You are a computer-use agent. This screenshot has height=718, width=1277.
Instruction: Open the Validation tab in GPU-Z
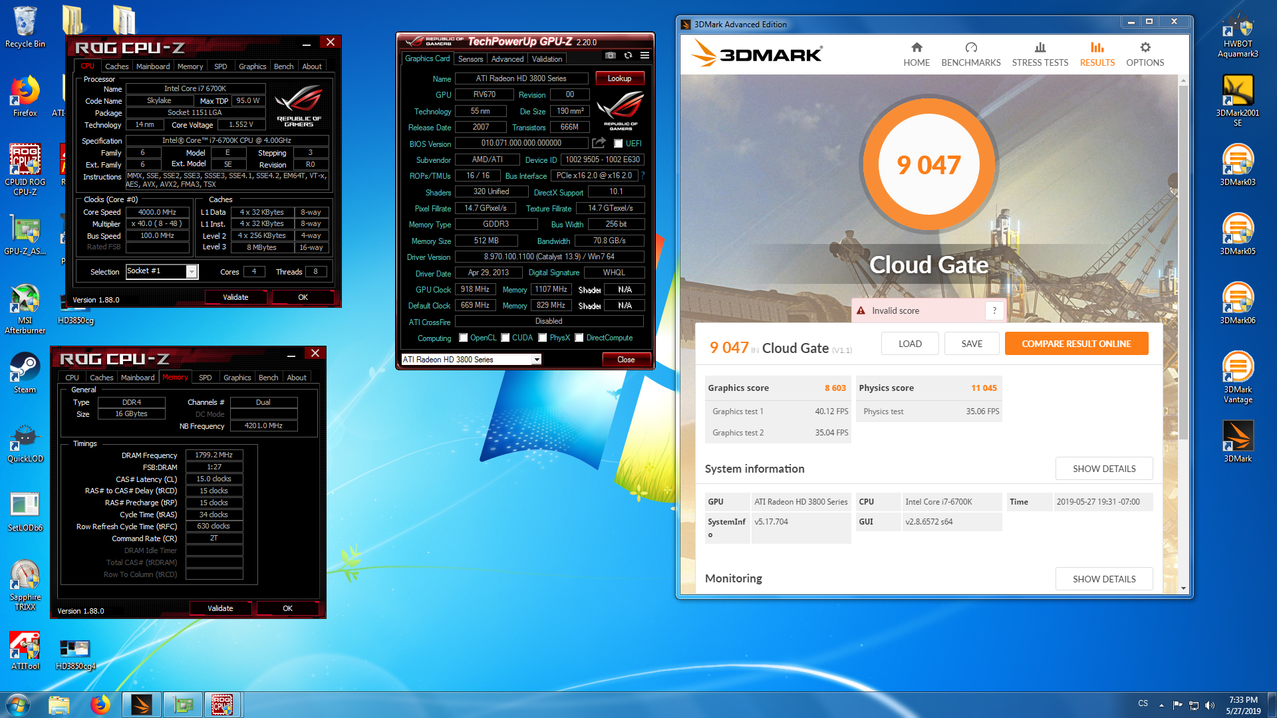[x=547, y=59]
